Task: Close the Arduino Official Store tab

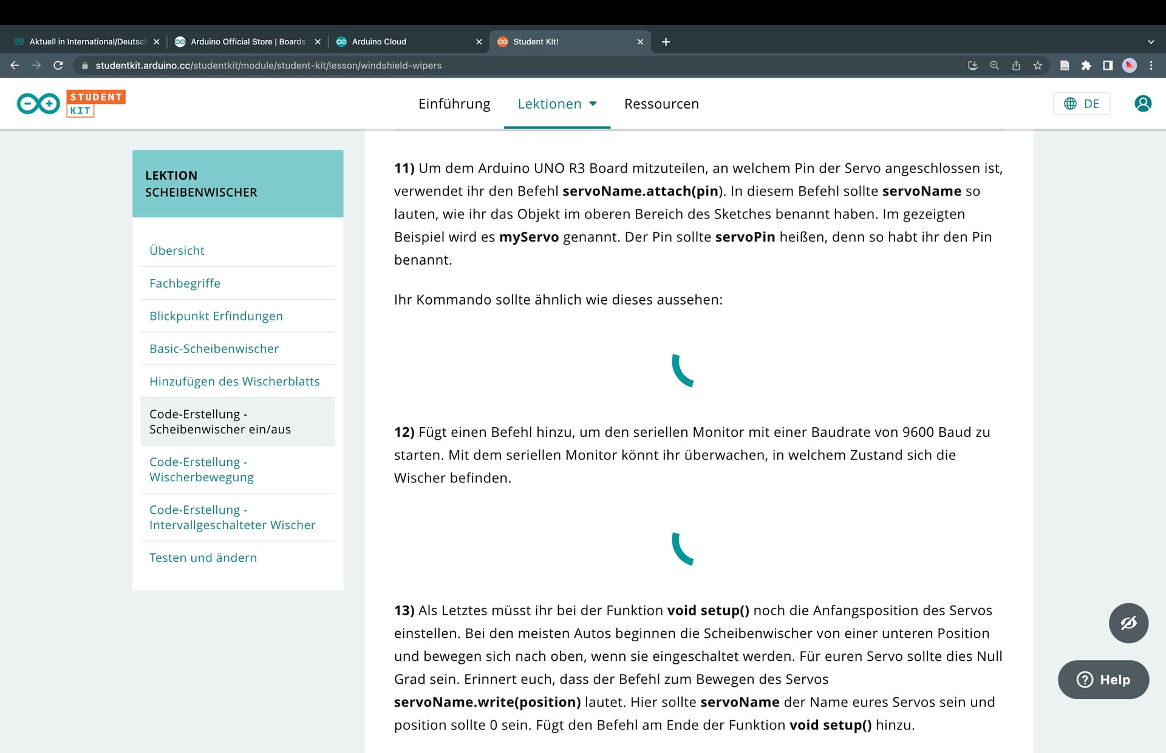Action: pos(318,42)
